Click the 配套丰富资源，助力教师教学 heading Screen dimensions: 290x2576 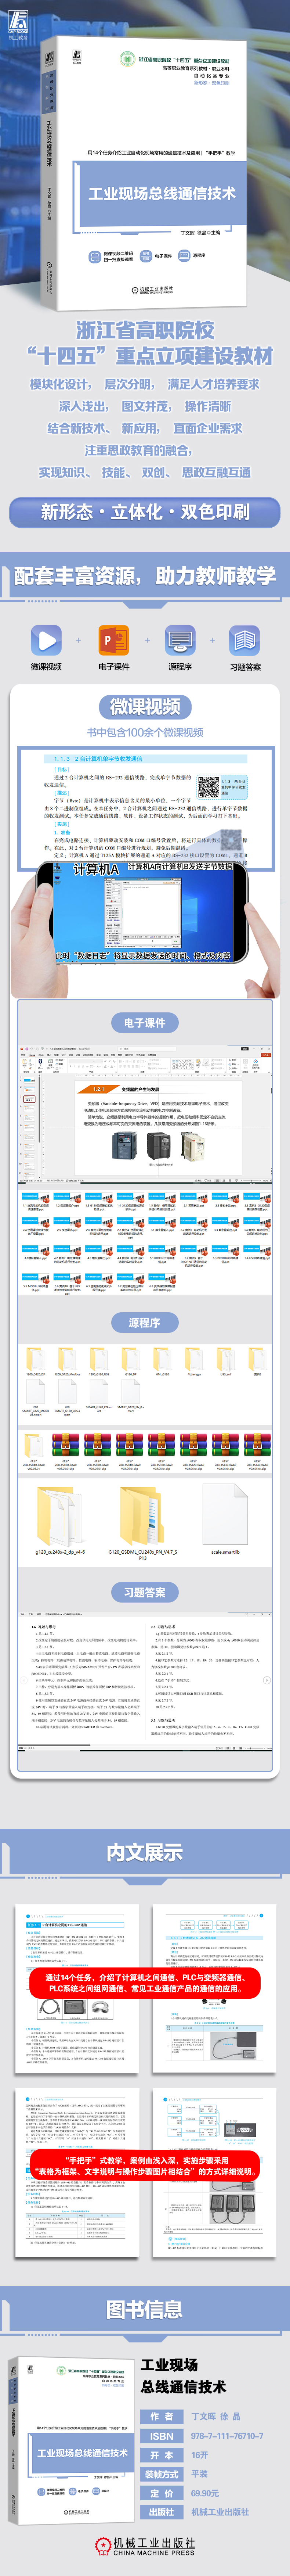(x=145, y=576)
